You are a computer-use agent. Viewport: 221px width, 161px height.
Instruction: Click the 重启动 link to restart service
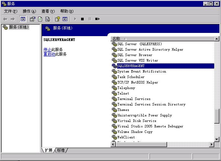point(49,54)
